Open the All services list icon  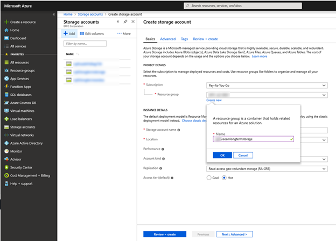pyautogui.click(x=6, y=46)
